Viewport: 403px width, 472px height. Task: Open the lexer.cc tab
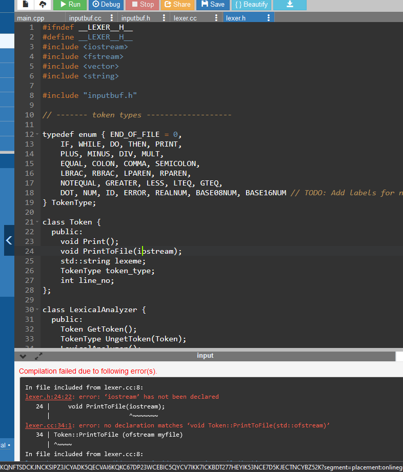pyautogui.click(x=185, y=18)
